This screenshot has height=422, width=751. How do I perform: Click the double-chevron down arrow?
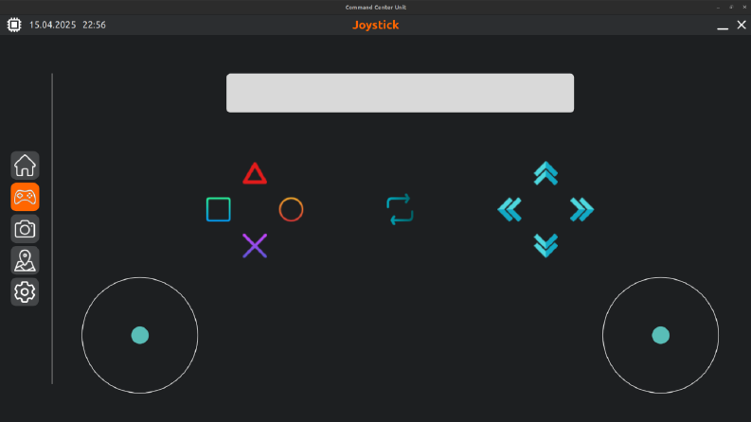coord(546,246)
